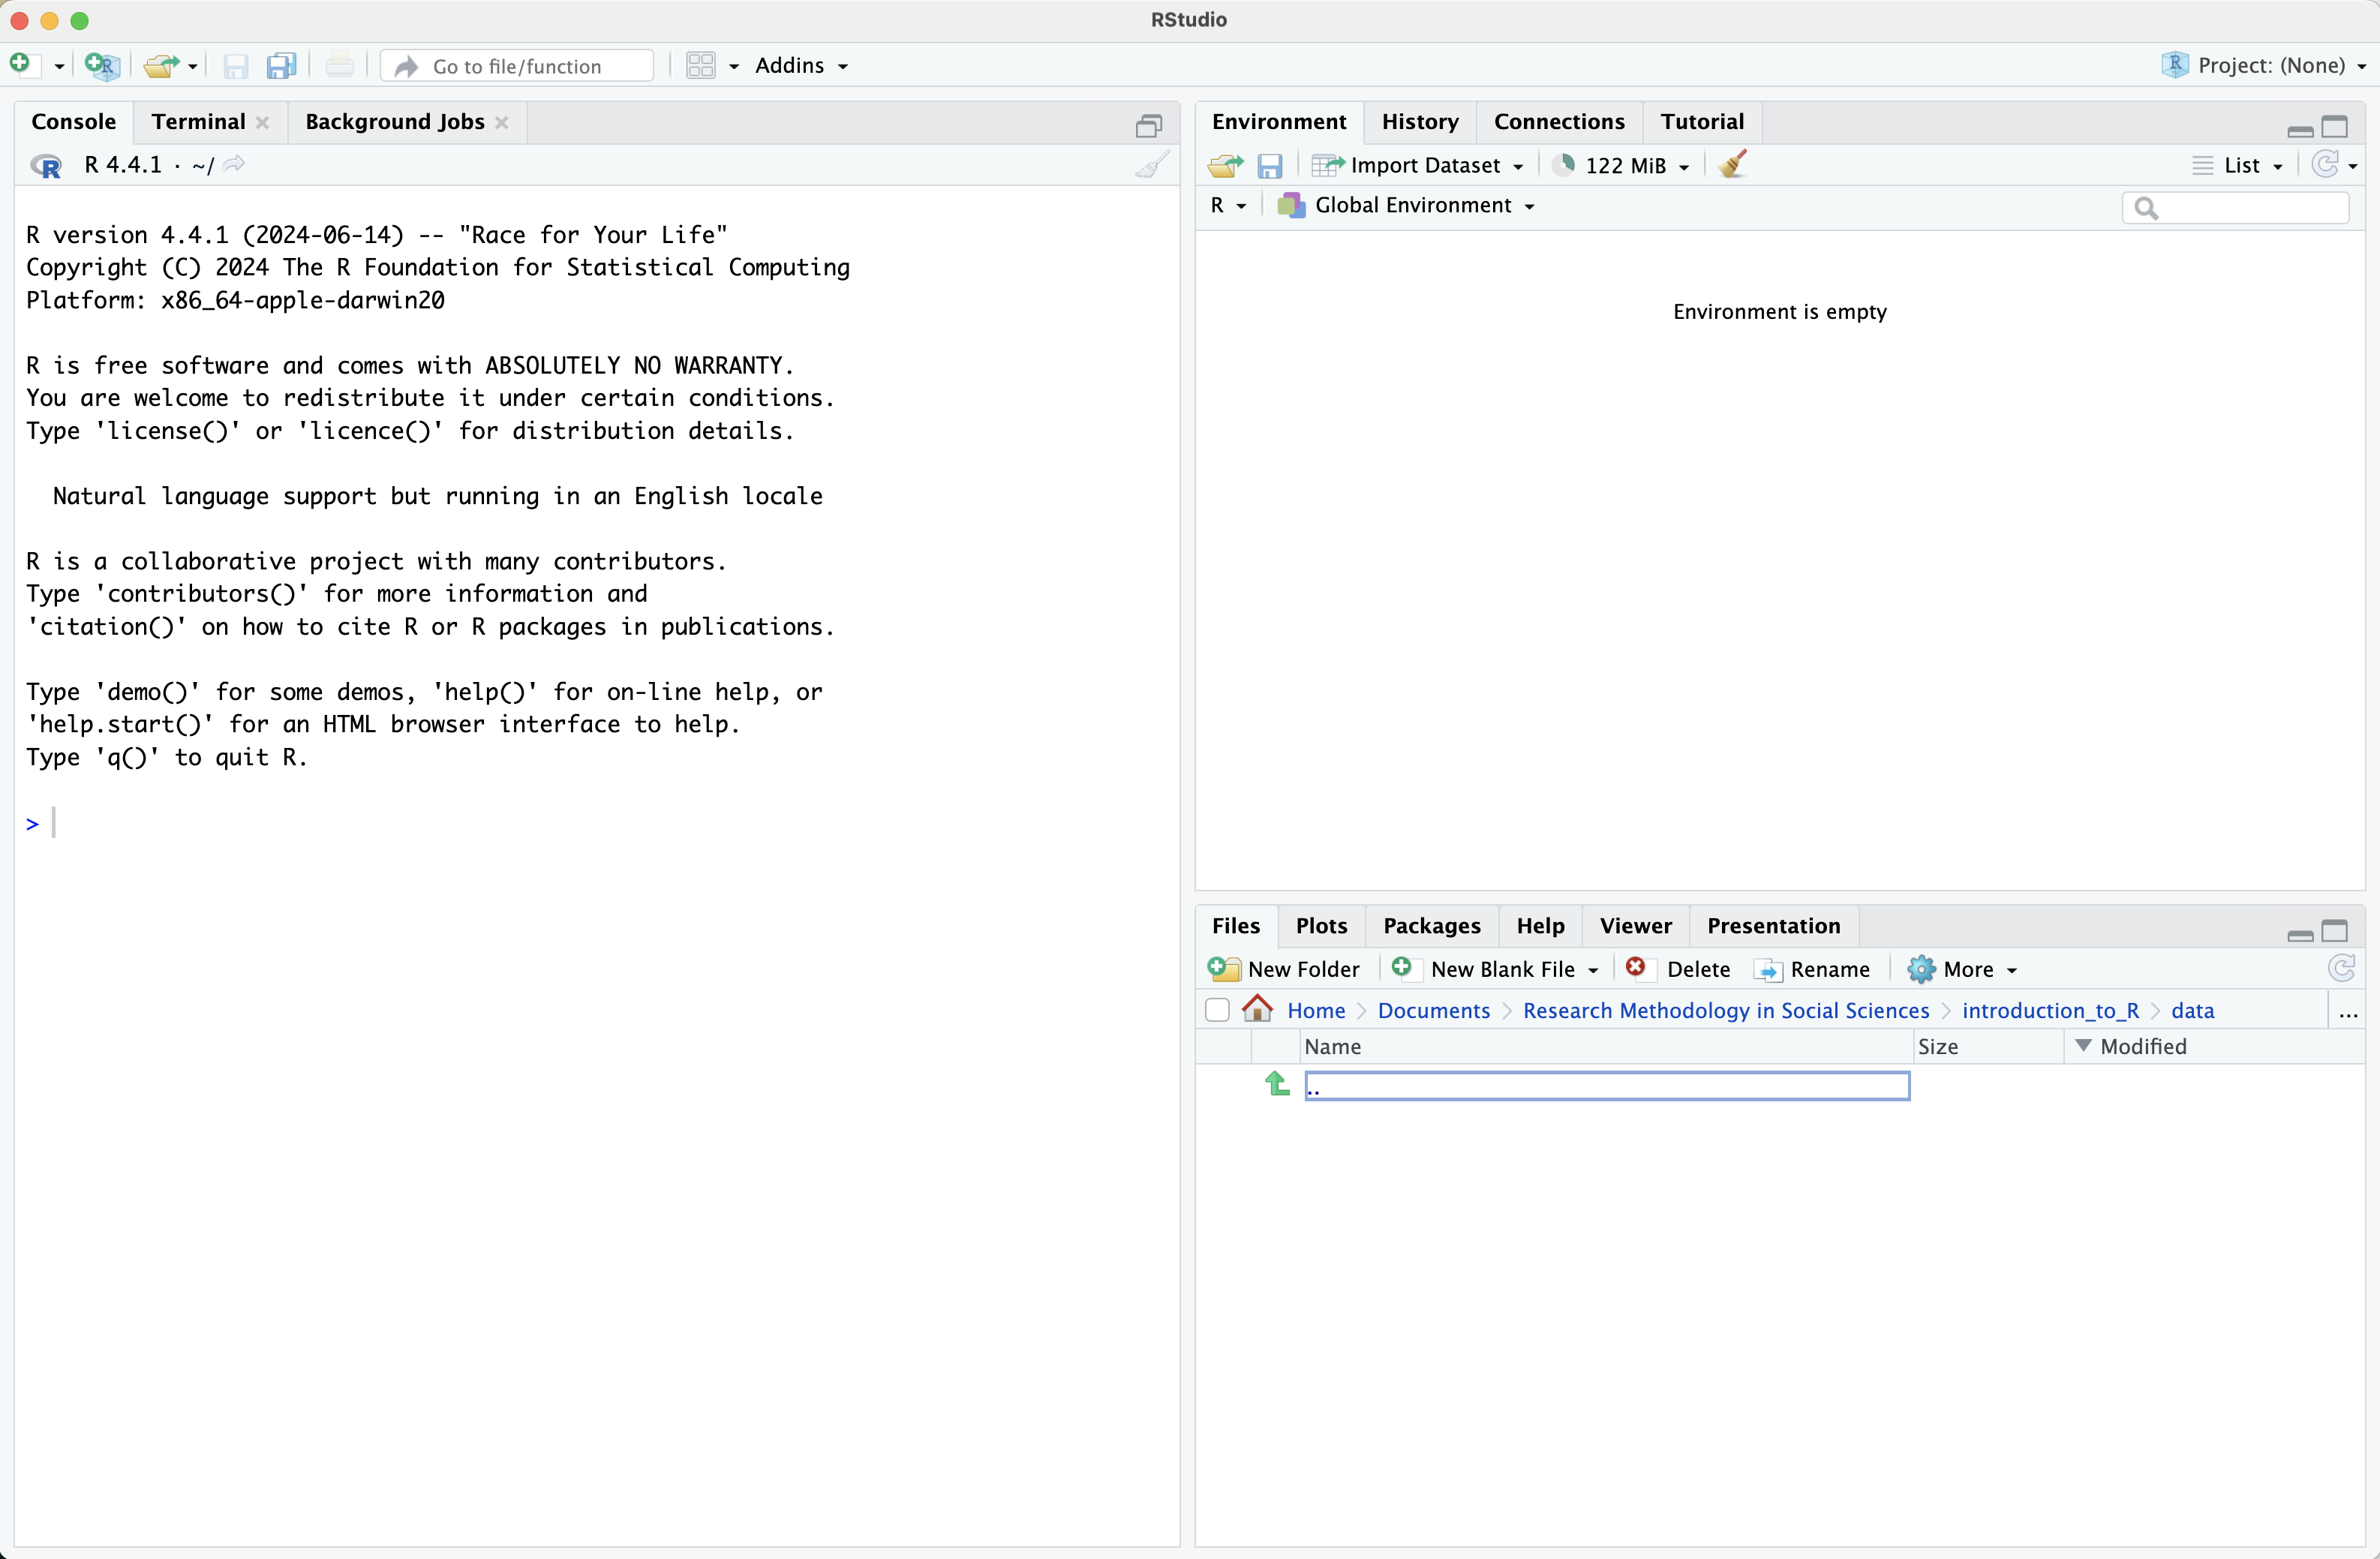The width and height of the screenshot is (2380, 1559).
Task: Click the Save workspace disk icon
Action: (x=1269, y=166)
